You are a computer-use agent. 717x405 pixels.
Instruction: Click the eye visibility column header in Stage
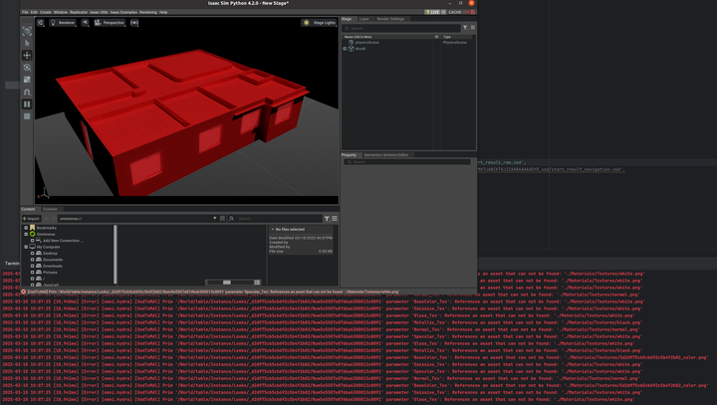[x=436, y=37]
